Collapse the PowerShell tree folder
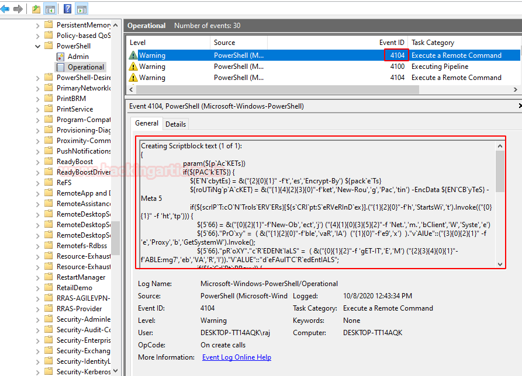Viewport: 522px width, 376px height. 37,46
